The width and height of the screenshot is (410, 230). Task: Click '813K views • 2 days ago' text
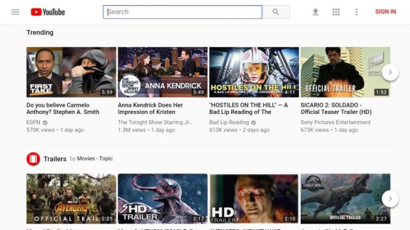tap(239, 130)
